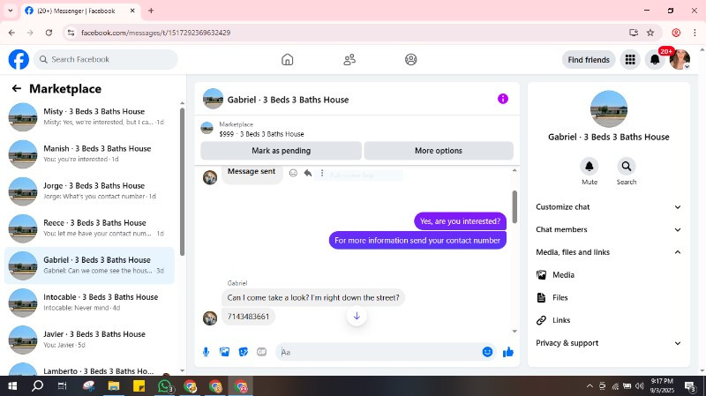Search in conversation with magnifier icon

click(627, 167)
